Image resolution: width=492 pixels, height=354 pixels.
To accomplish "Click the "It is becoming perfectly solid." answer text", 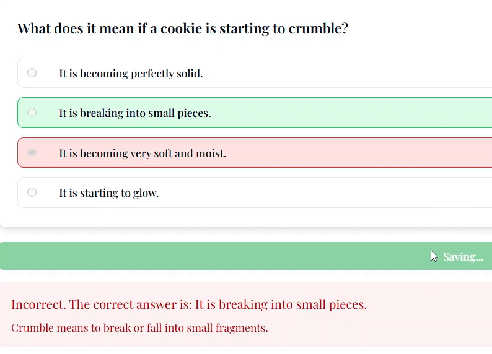I will [131, 74].
